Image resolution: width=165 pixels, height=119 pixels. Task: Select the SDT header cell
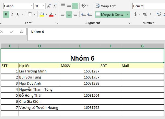pos(110,66)
